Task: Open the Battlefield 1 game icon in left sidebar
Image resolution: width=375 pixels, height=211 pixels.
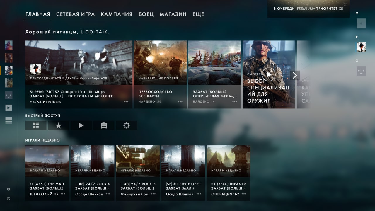Action: pyautogui.click(x=8, y=45)
